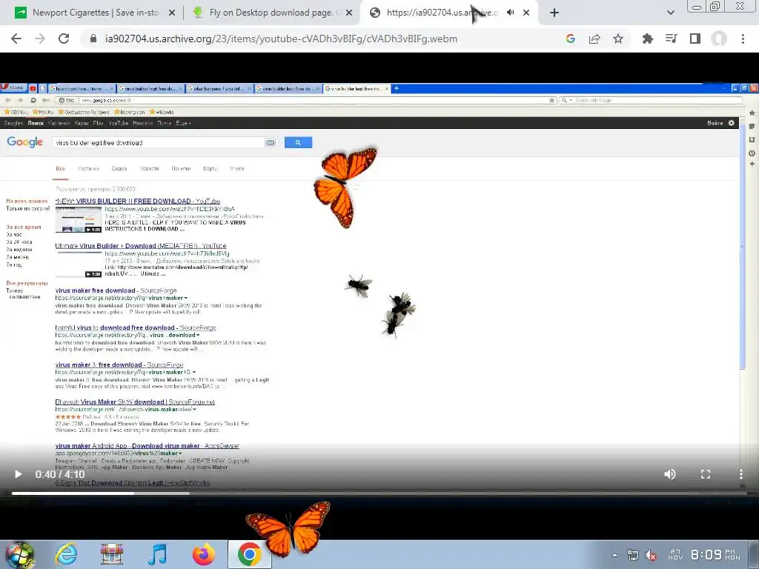The width and height of the screenshot is (759, 569).
Task: Launch Firefox from taskbar
Action: 203,554
